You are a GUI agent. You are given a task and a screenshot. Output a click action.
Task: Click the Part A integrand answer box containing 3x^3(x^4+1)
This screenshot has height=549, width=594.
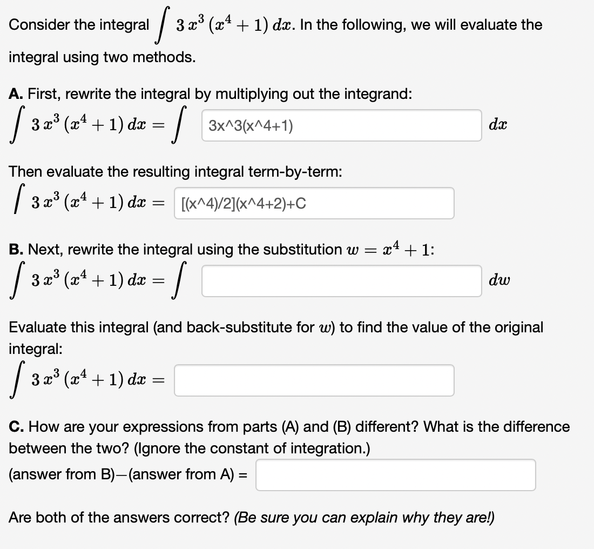[x=340, y=125]
